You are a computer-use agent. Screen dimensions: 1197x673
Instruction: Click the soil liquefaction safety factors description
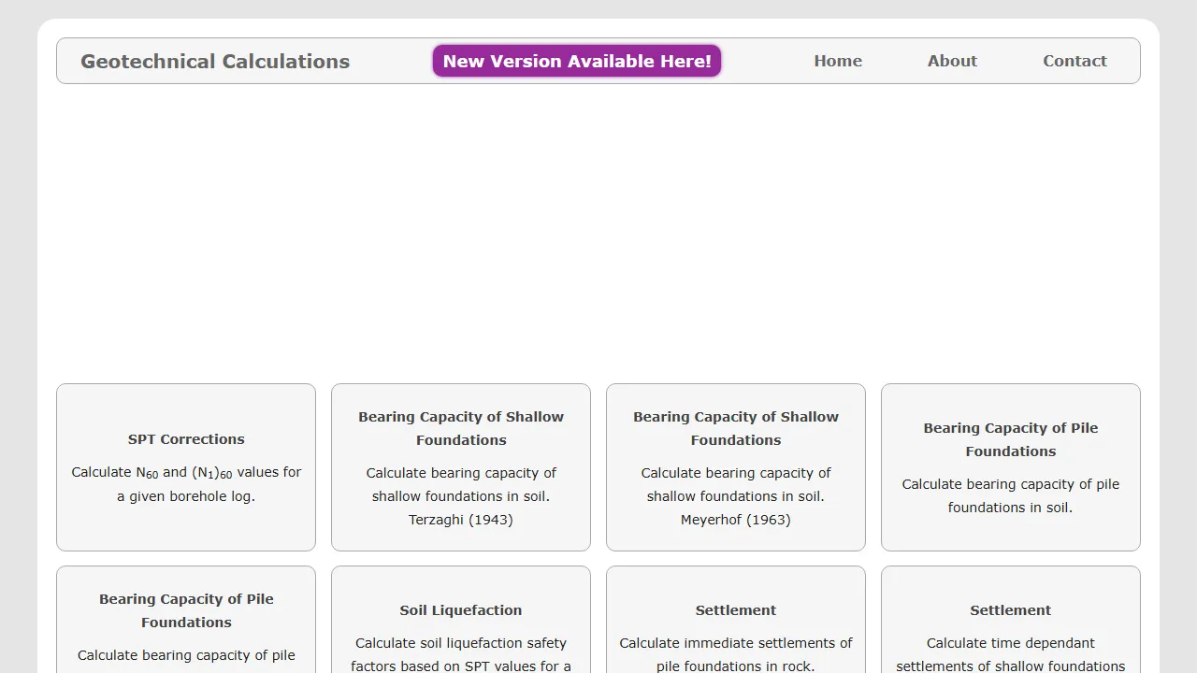(x=461, y=654)
